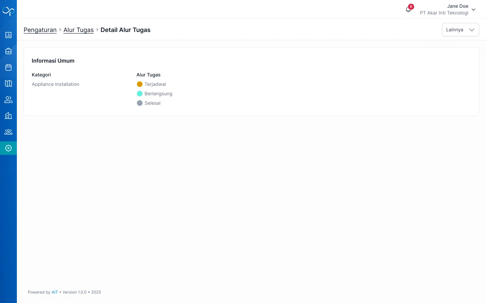486x303 pixels.
Task: Click the teal Berlangsung color dot
Action: [x=140, y=94]
